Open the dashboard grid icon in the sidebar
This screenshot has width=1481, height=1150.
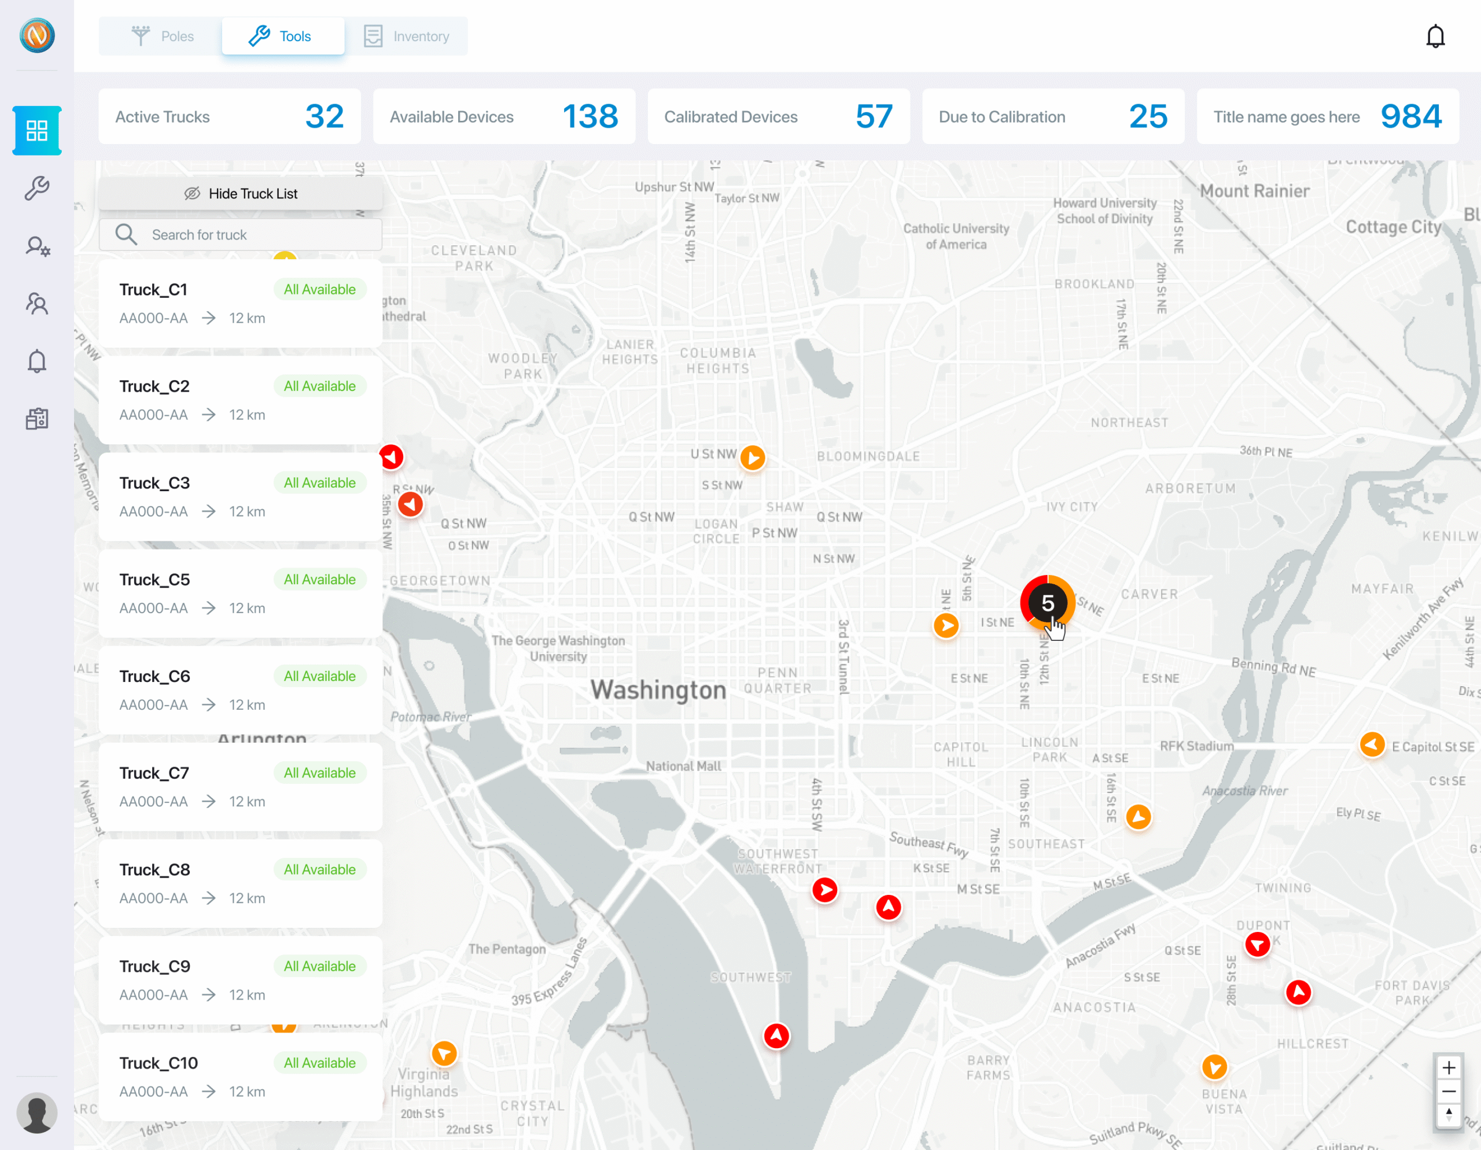tap(36, 130)
